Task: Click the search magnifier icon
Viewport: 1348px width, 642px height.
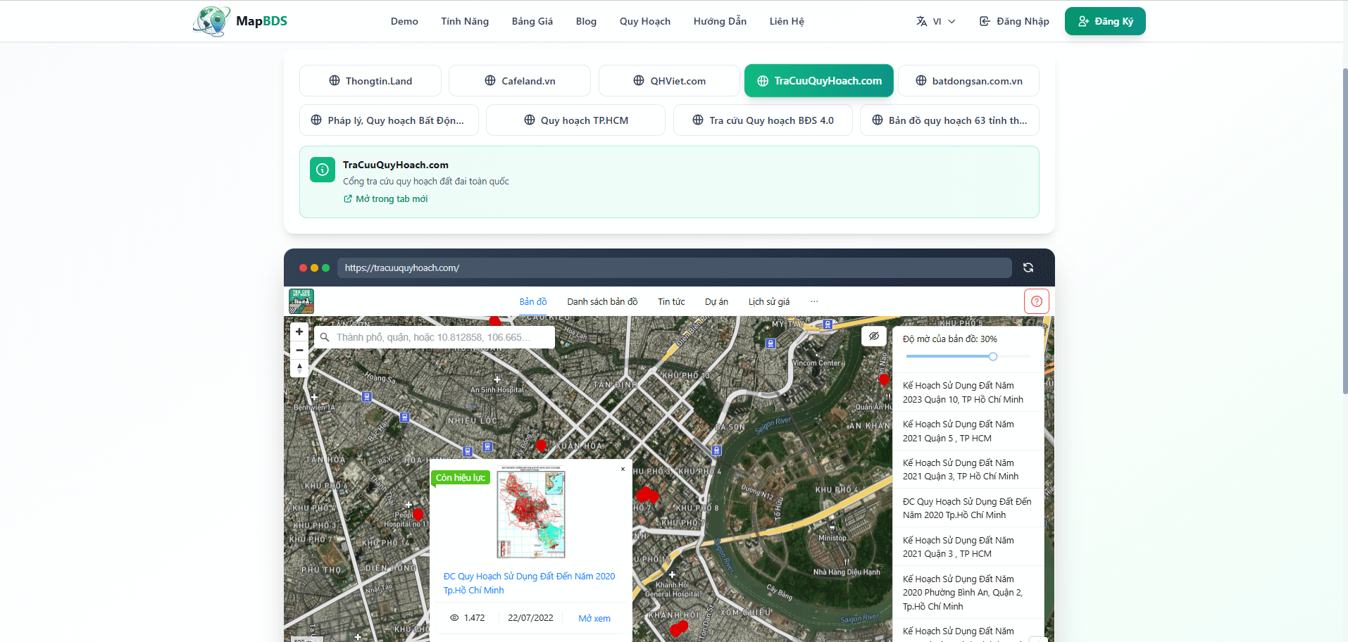Action: [x=325, y=337]
